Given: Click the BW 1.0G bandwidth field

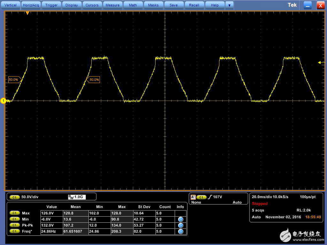Looking at the screenshot, I should pyautogui.click(x=77, y=197).
